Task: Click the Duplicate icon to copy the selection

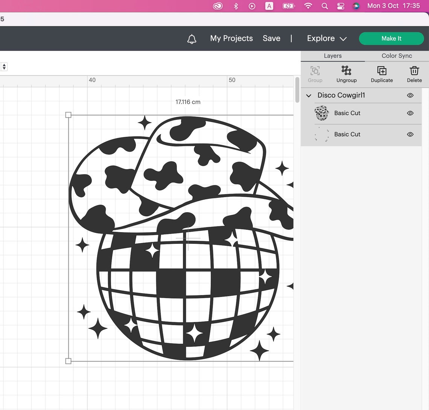Action: coord(382,73)
